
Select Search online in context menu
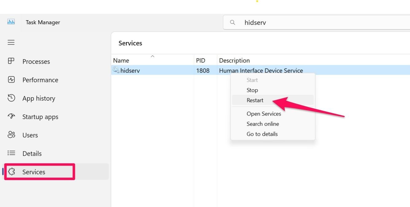coord(263,124)
